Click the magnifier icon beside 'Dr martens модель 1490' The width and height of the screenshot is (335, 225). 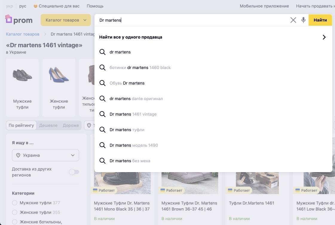tap(103, 145)
